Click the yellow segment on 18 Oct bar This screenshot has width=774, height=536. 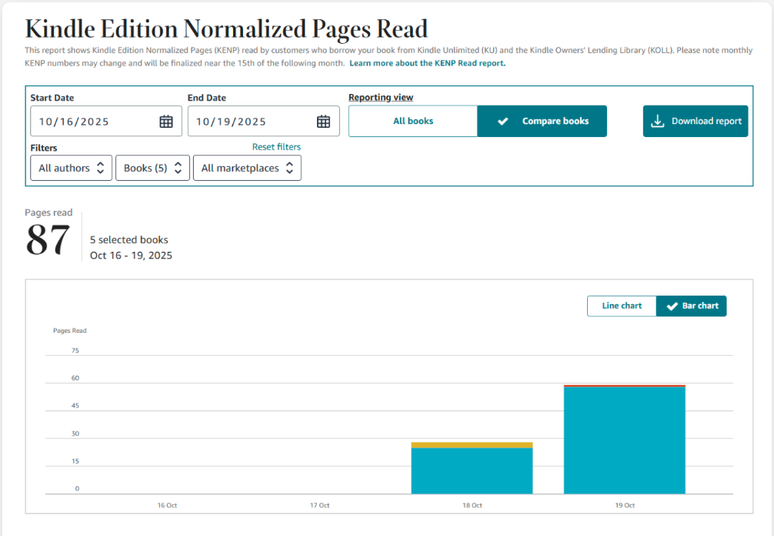tap(472, 445)
